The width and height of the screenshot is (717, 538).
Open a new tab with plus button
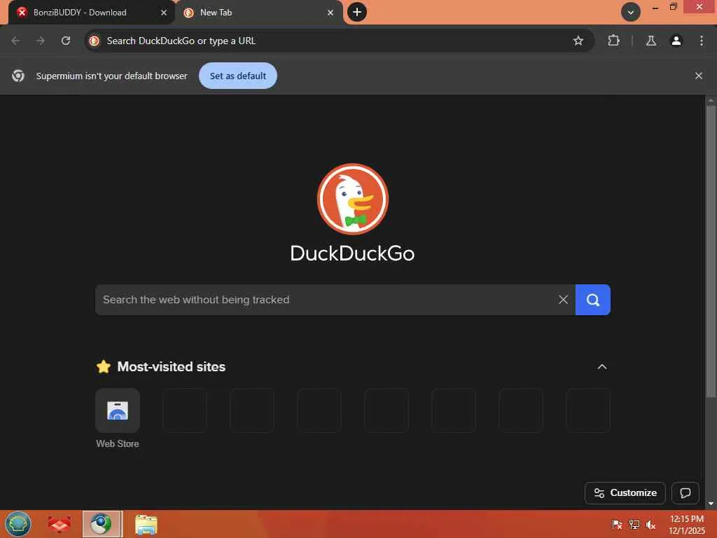click(x=357, y=12)
